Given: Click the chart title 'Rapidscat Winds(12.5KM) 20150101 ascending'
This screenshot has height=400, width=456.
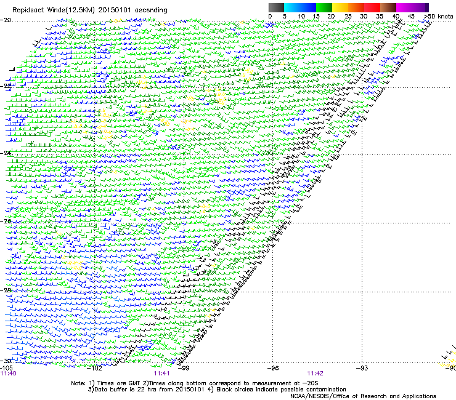Looking at the screenshot, I should pyautogui.click(x=90, y=10).
